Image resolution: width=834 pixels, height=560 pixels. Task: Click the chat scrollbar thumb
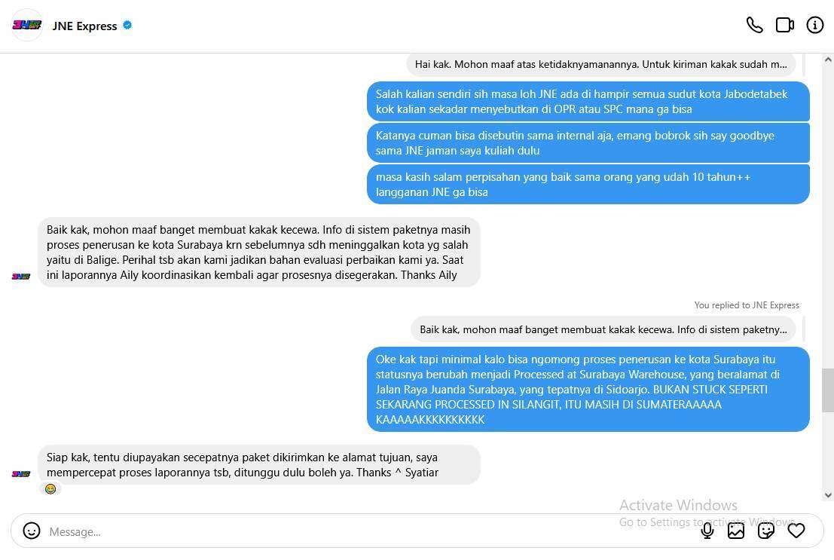tap(828, 390)
